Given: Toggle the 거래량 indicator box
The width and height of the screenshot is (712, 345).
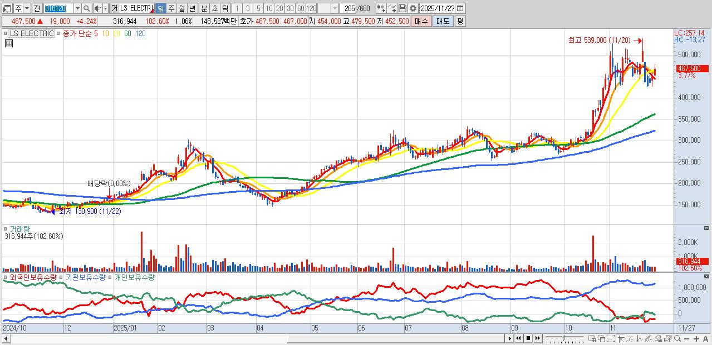Looking at the screenshot, I should (x=6, y=228).
